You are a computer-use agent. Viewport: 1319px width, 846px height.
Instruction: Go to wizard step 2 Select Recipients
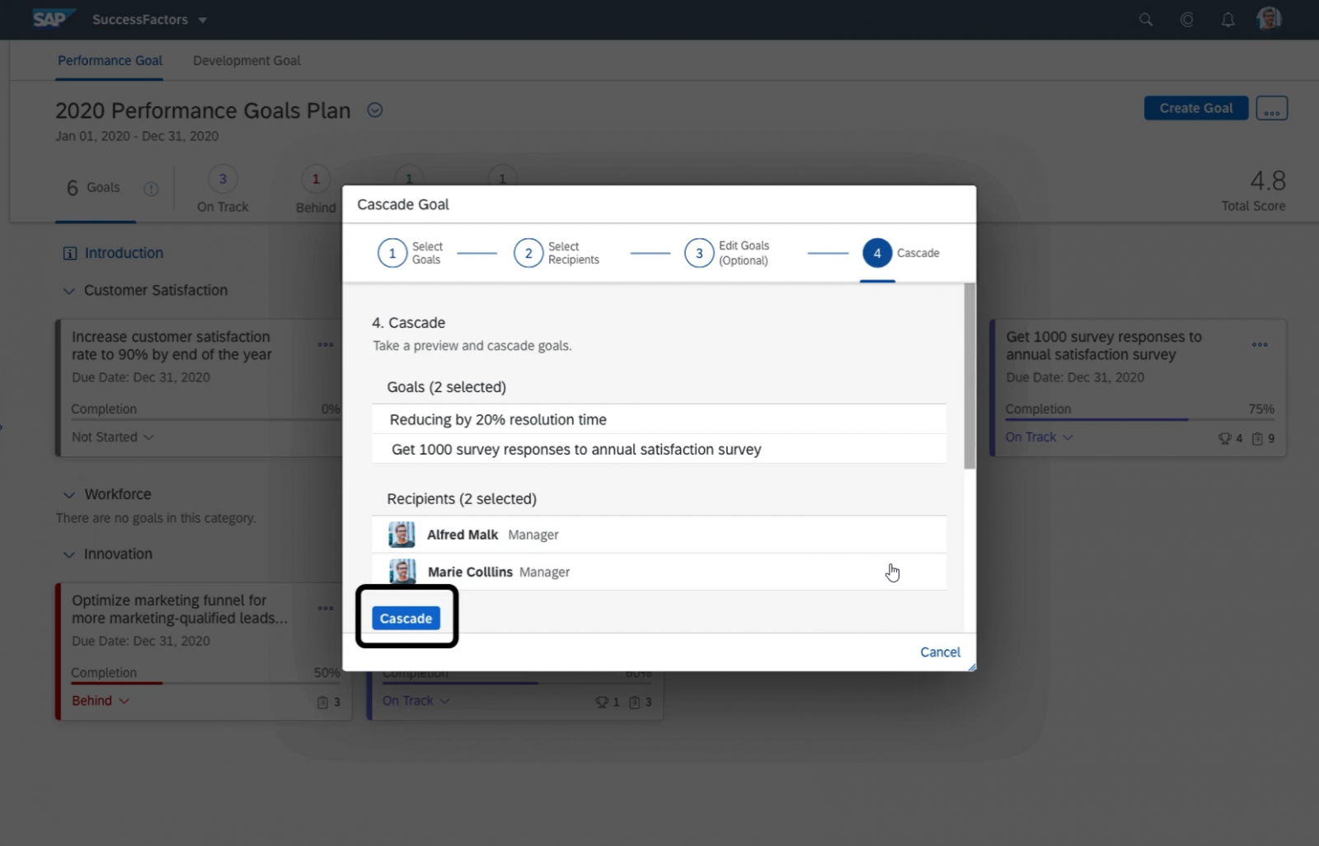click(x=556, y=253)
